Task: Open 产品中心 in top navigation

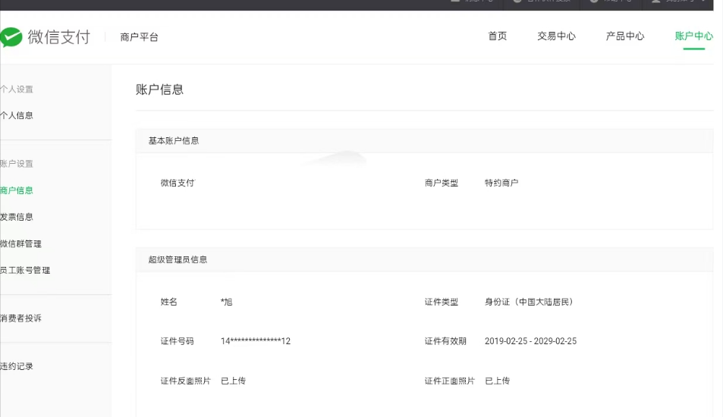Action: 625,36
